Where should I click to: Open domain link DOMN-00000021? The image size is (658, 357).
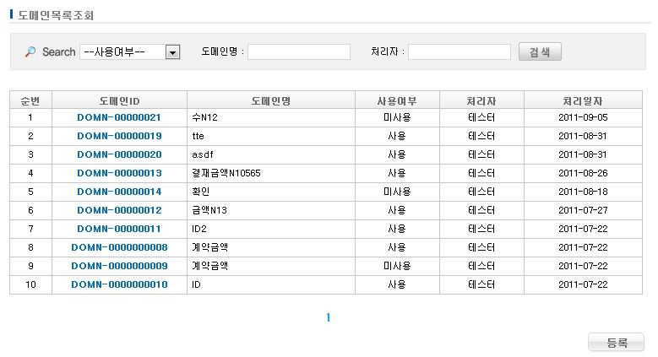point(119,117)
